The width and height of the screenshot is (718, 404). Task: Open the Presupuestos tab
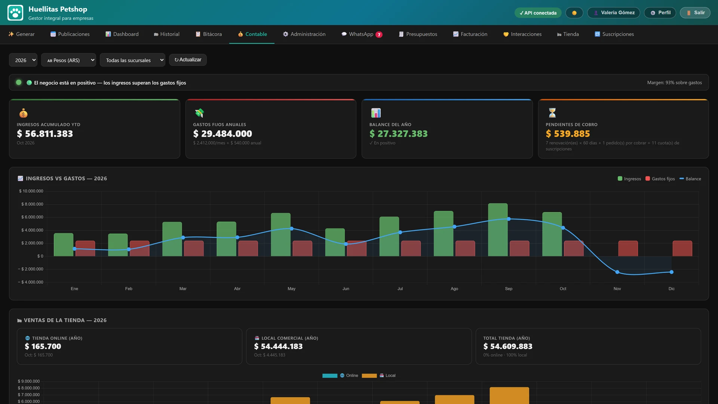tap(418, 34)
